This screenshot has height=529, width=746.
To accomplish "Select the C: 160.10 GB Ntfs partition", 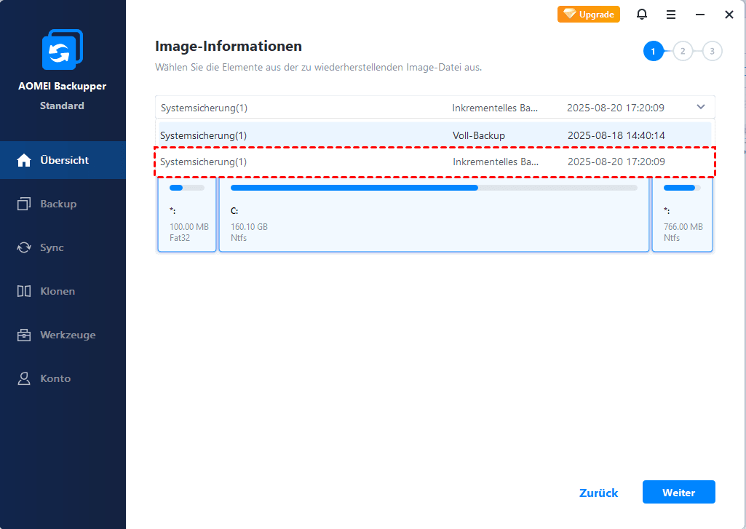I will coord(434,215).
